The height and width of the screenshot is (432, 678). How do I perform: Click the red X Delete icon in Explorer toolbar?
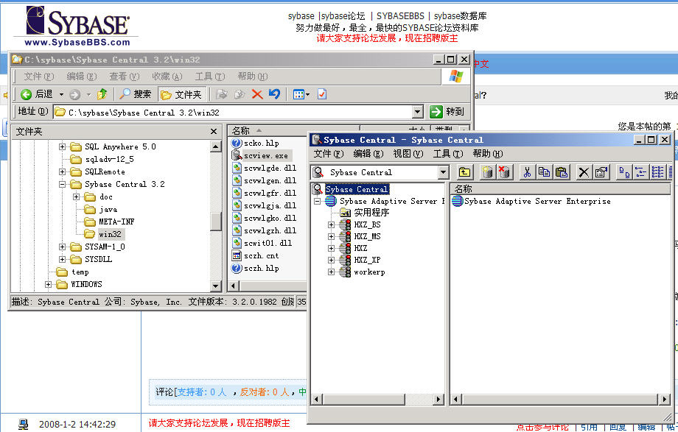tap(257, 94)
